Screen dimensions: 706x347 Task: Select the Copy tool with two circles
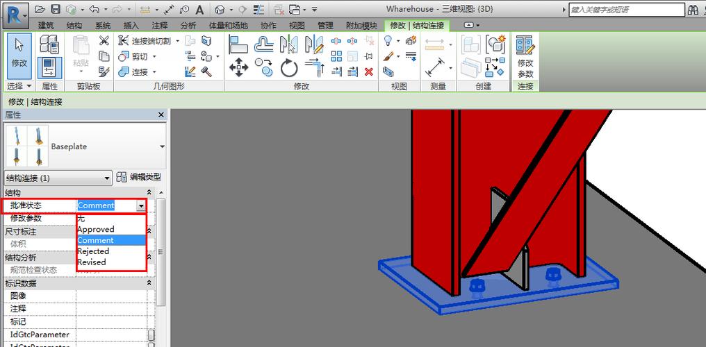(264, 68)
